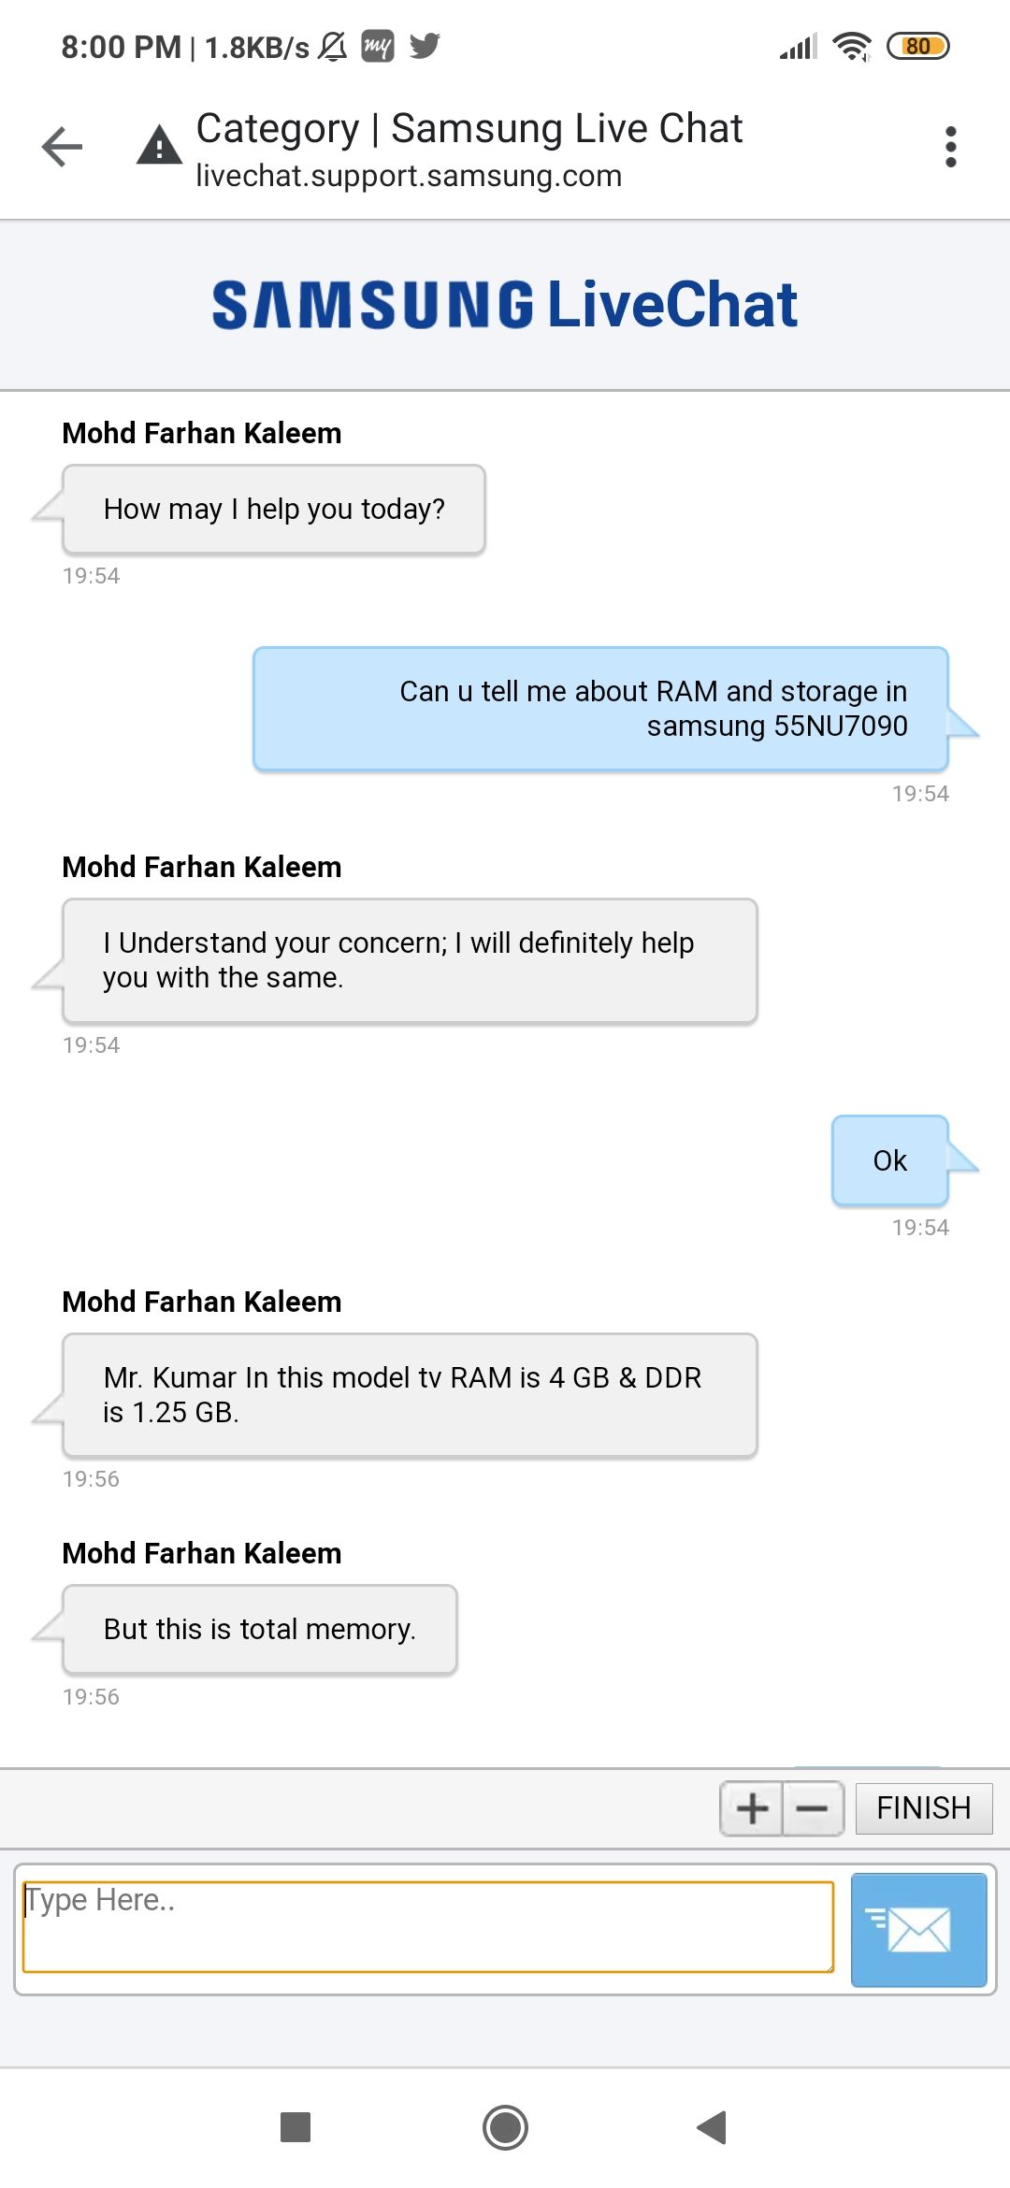Tap the Twitter notification icon in status bar
Image resolution: width=1010 pixels, height=2188 pixels.
pyautogui.click(x=425, y=45)
